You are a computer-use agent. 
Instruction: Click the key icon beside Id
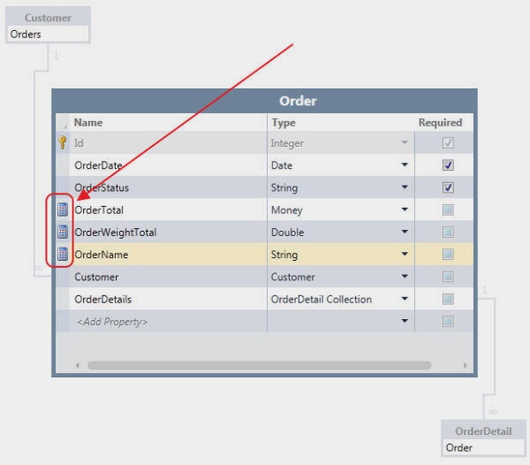click(x=63, y=142)
